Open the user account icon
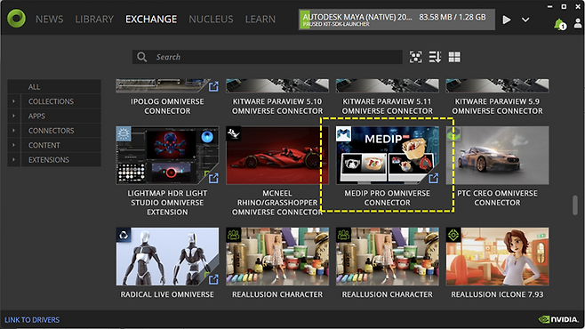The height and width of the screenshot is (329, 585). tap(578, 23)
